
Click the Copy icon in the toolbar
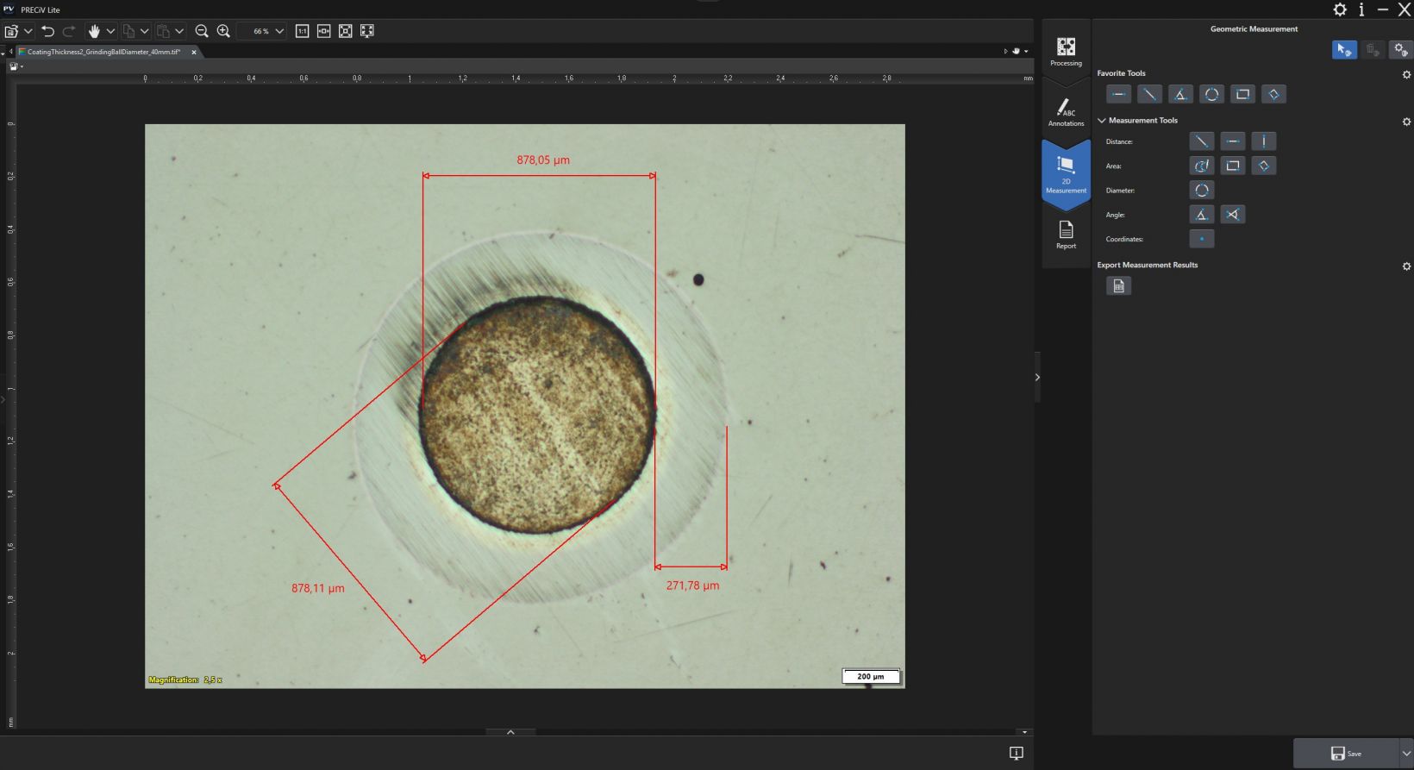[128, 31]
